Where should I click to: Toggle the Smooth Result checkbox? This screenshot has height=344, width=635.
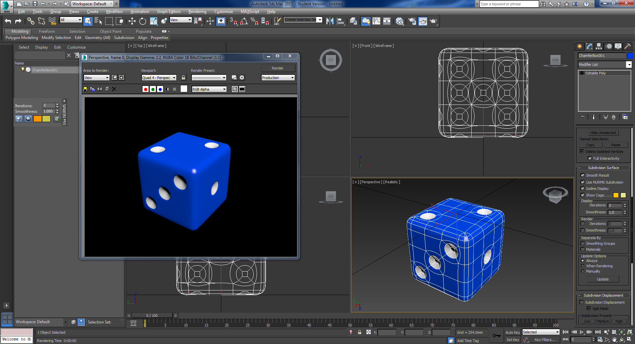point(582,175)
